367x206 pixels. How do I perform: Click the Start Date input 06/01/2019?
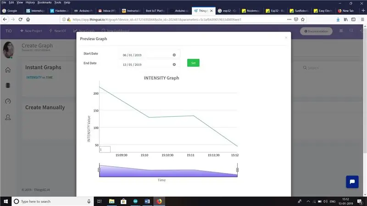[x=149, y=55]
